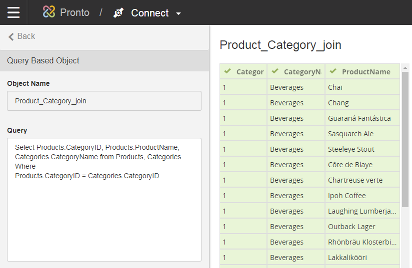The width and height of the screenshot is (412, 268).
Task: Click the Back link
Action: coord(26,36)
